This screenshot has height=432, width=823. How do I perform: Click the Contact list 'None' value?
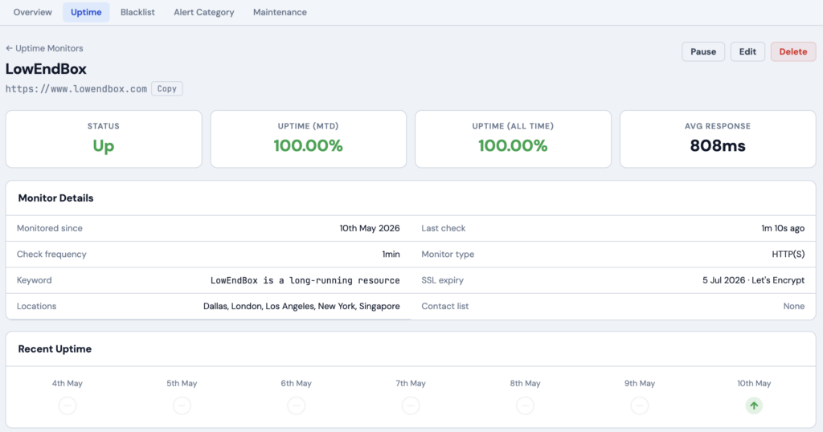793,306
